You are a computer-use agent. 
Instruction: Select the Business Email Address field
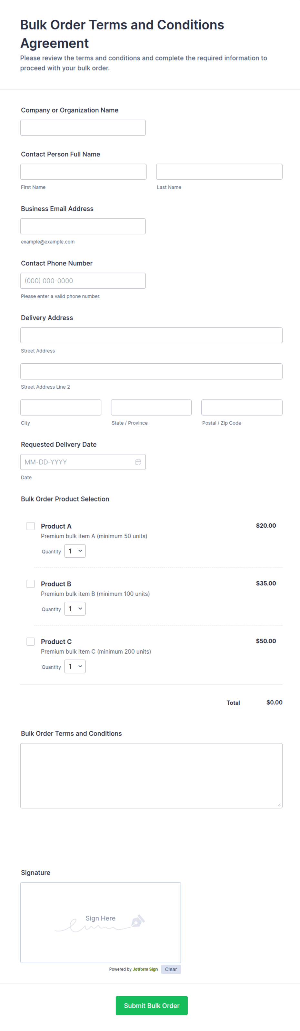click(83, 226)
